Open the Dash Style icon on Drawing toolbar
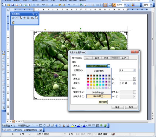156x137 pixels. (x=94, y=125)
